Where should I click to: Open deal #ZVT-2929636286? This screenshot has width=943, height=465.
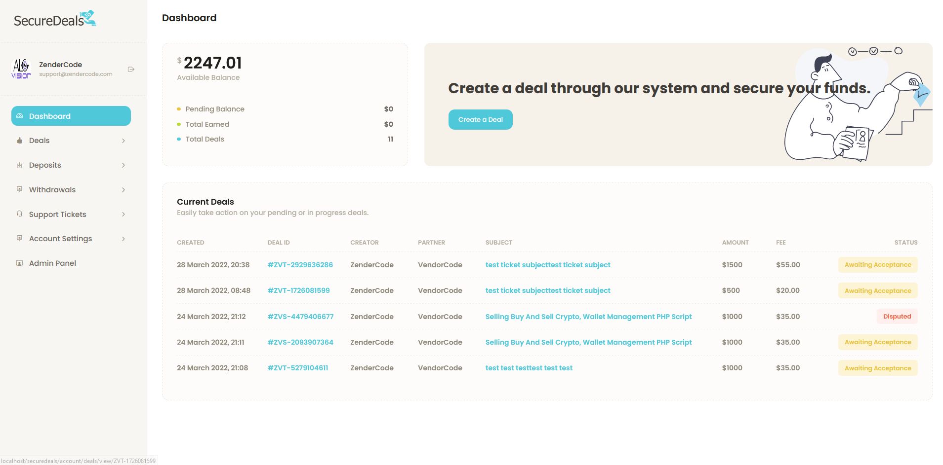300,265
